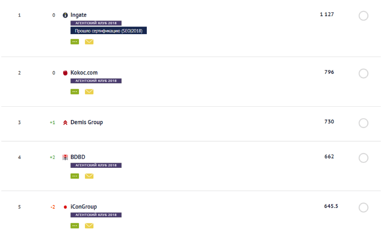
Task: Click the Агентский клуб 2018 badge under BDBD
Action: (x=96, y=165)
